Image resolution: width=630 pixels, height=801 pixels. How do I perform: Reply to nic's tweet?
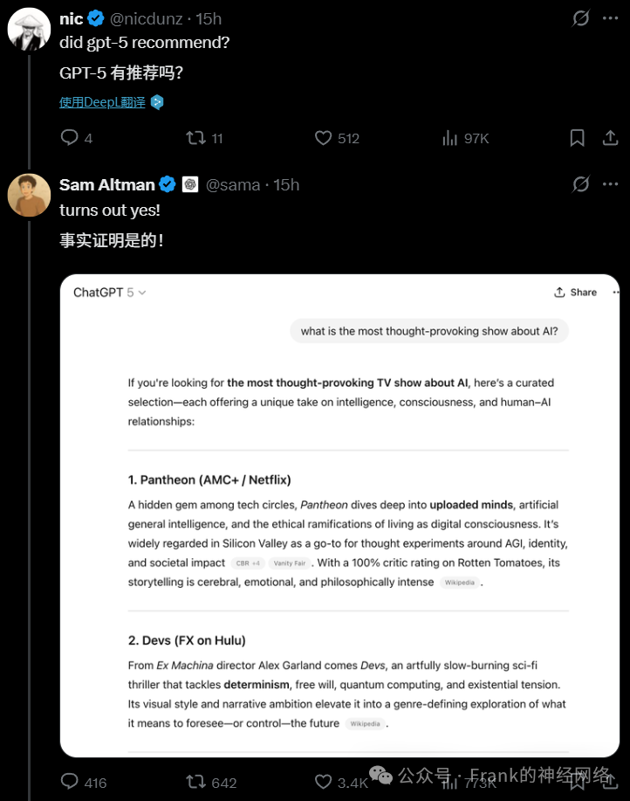click(69, 137)
